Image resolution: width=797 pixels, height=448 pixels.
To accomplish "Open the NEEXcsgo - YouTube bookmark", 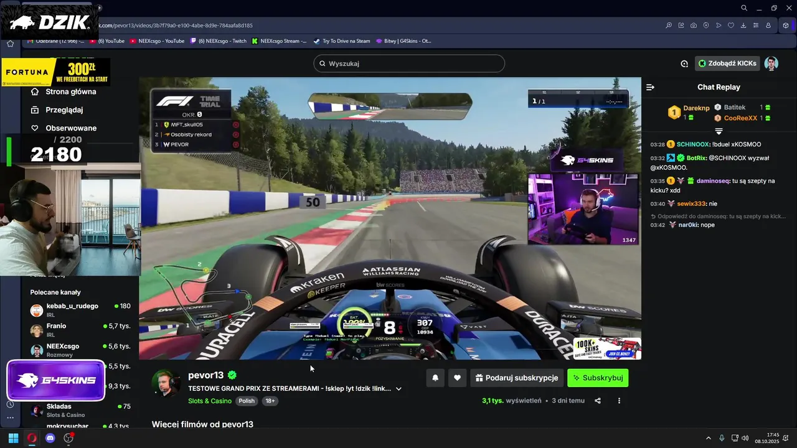I will (157, 41).
